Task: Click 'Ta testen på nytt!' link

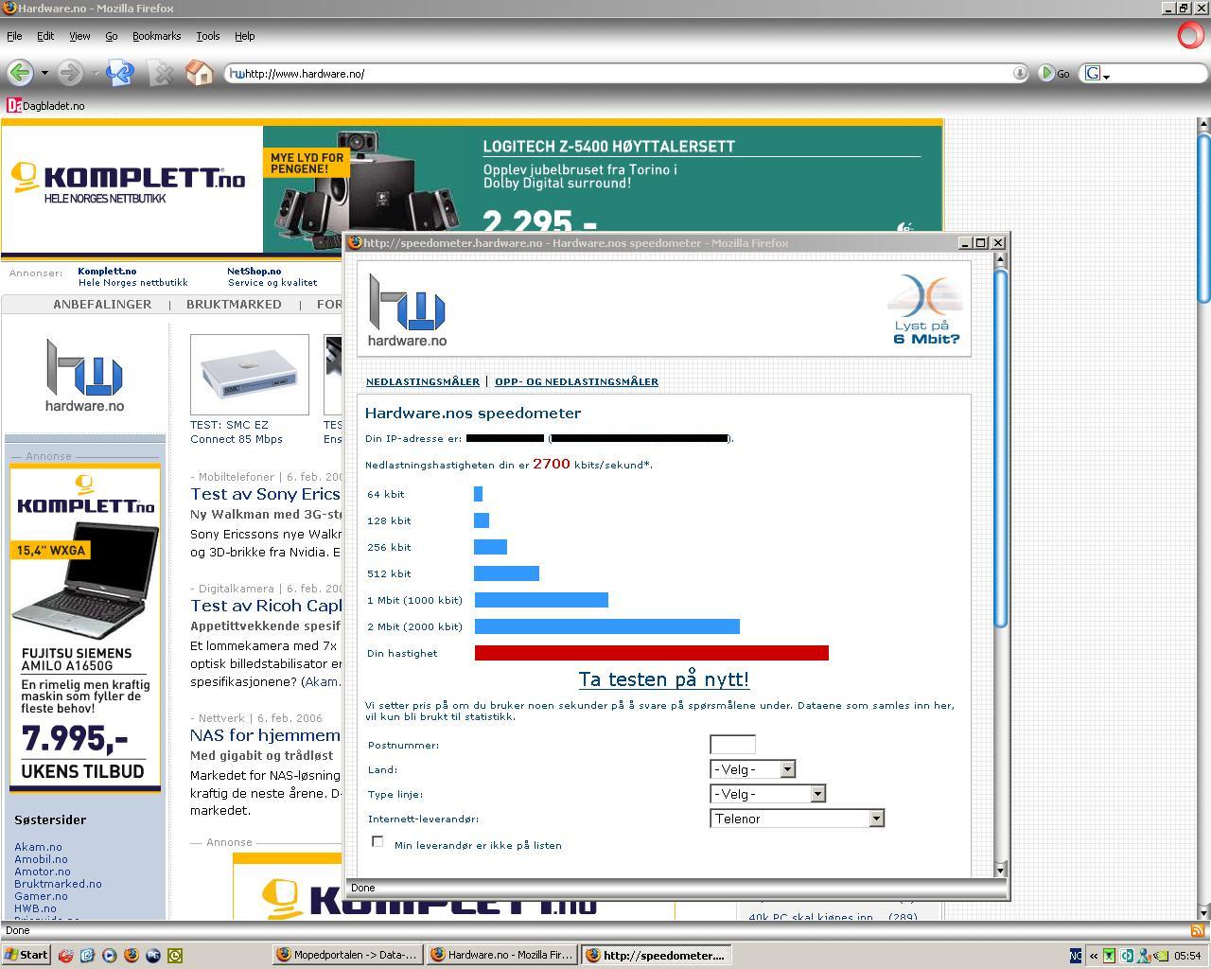Action: coord(663,679)
